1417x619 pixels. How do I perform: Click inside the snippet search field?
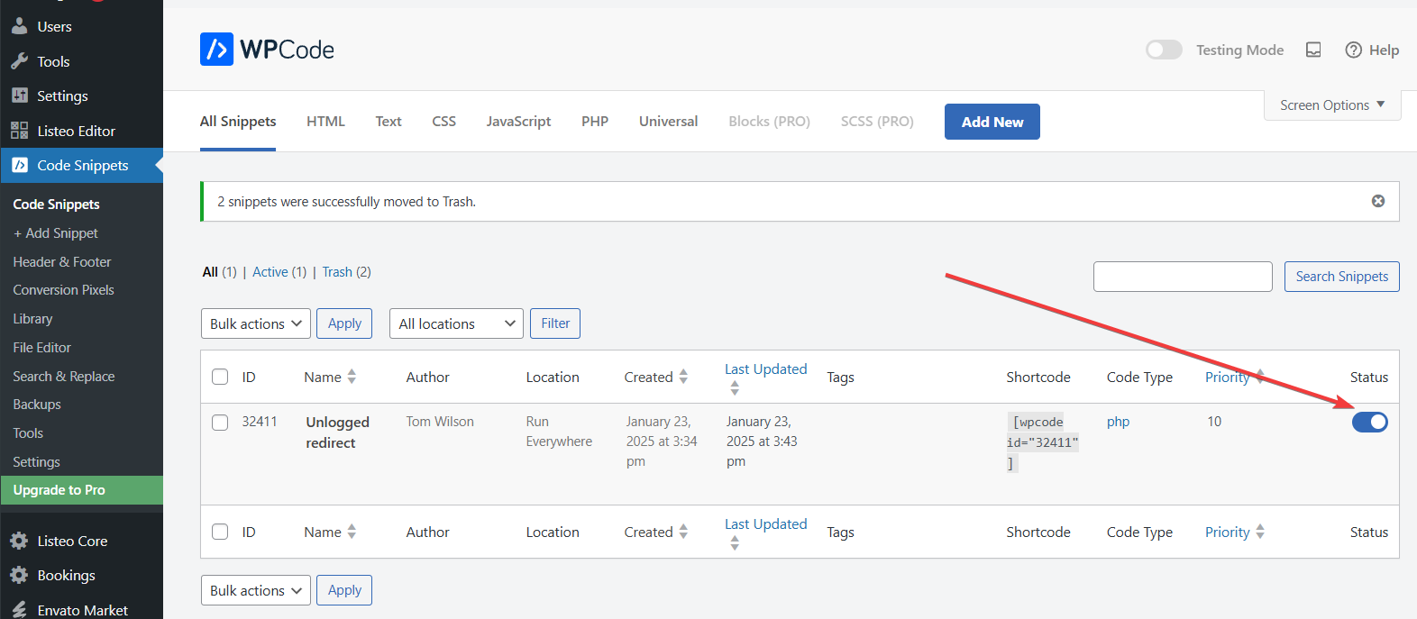[x=1182, y=277]
